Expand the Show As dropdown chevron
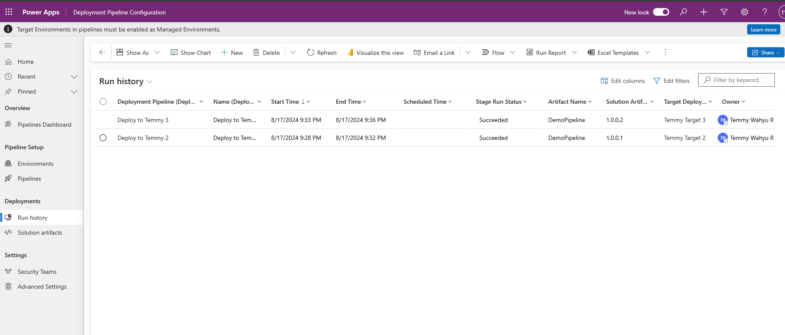This screenshot has height=335, width=785. (157, 52)
